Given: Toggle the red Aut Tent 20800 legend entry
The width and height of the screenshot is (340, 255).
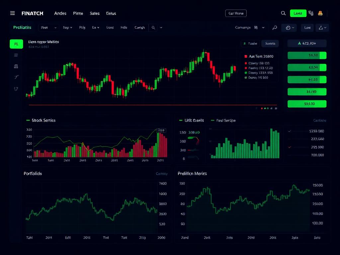Looking at the screenshot, I should click(x=259, y=56).
